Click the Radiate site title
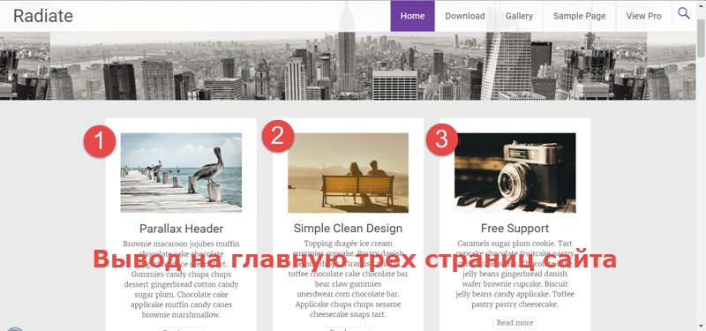The height and width of the screenshot is (331, 706). (x=42, y=16)
